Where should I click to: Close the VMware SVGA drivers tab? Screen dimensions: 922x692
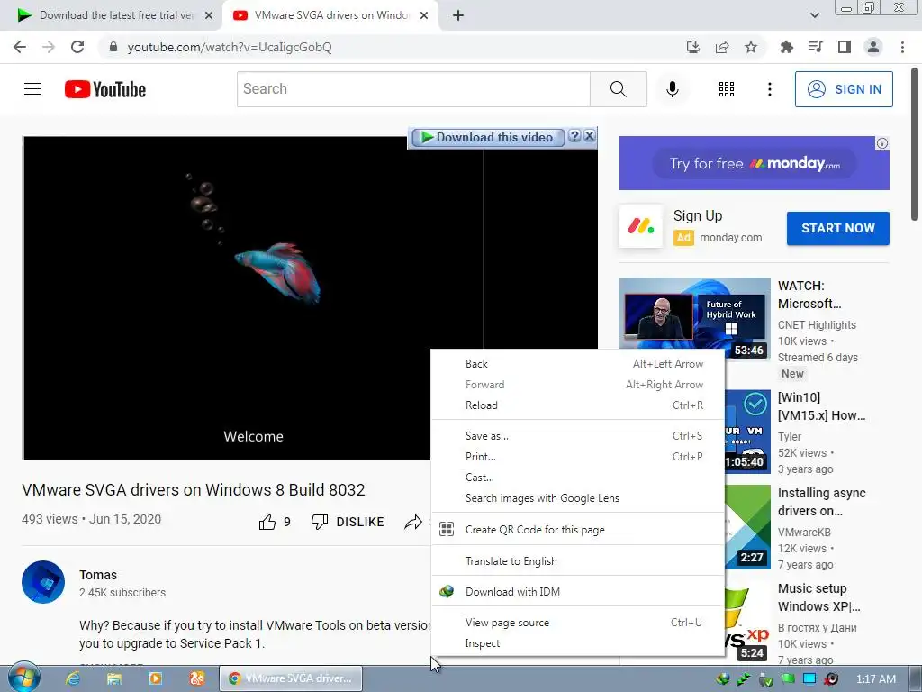(424, 15)
